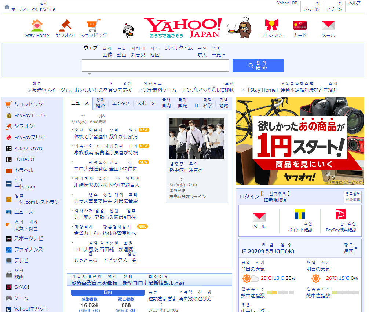This screenshot has width=369, height=312.
Task: Click the きっず版 link
Action: click(x=312, y=10)
